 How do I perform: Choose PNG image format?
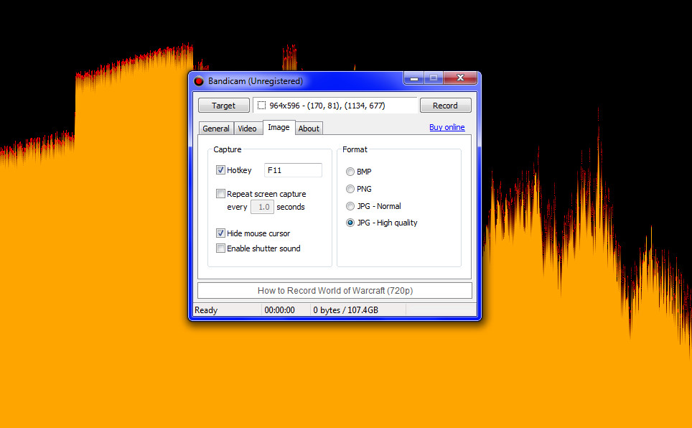[350, 189]
